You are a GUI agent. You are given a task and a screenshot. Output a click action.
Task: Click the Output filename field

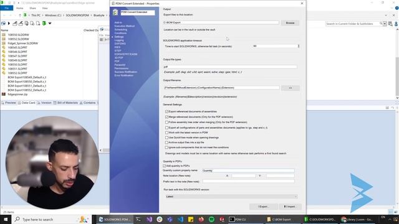point(221,88)
